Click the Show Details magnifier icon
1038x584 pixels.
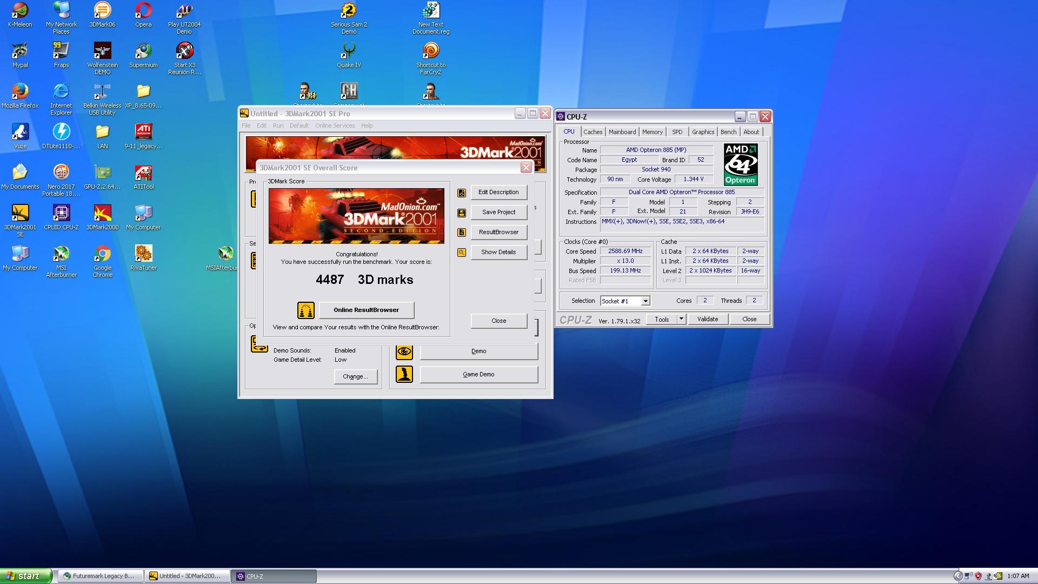click(462, 253)
